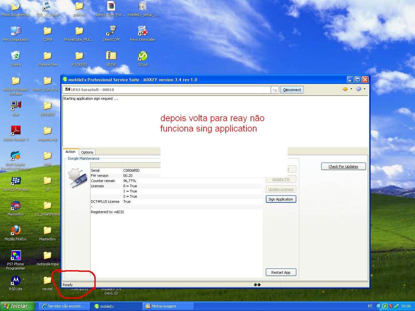Click Registered to: wil232 text
Screen dimensions: 415x311
(x=107, y=212)
